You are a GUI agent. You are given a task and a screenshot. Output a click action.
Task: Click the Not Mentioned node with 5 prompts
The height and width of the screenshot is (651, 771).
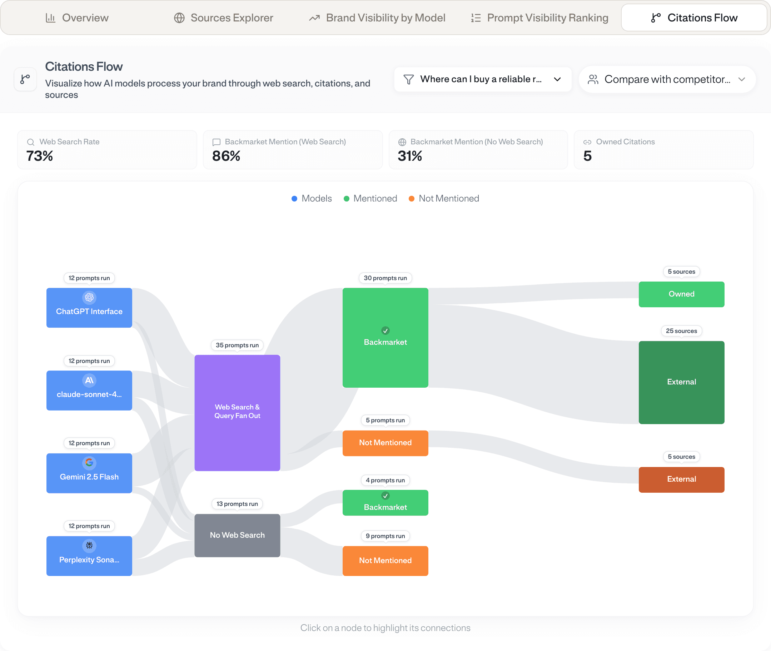click(x=385, y=443)
